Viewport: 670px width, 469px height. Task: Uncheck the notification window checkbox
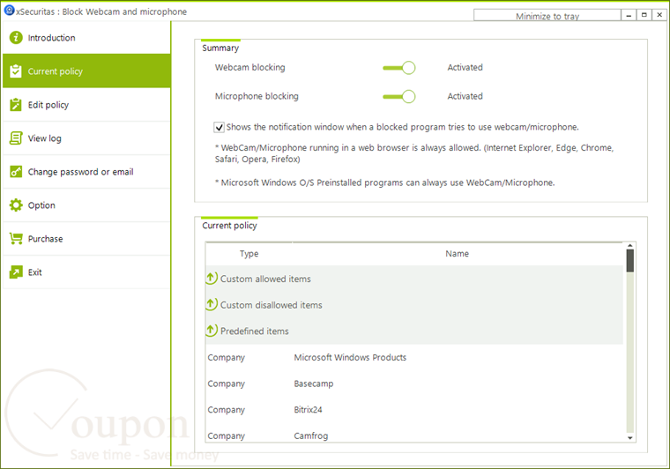click(219, 127)
